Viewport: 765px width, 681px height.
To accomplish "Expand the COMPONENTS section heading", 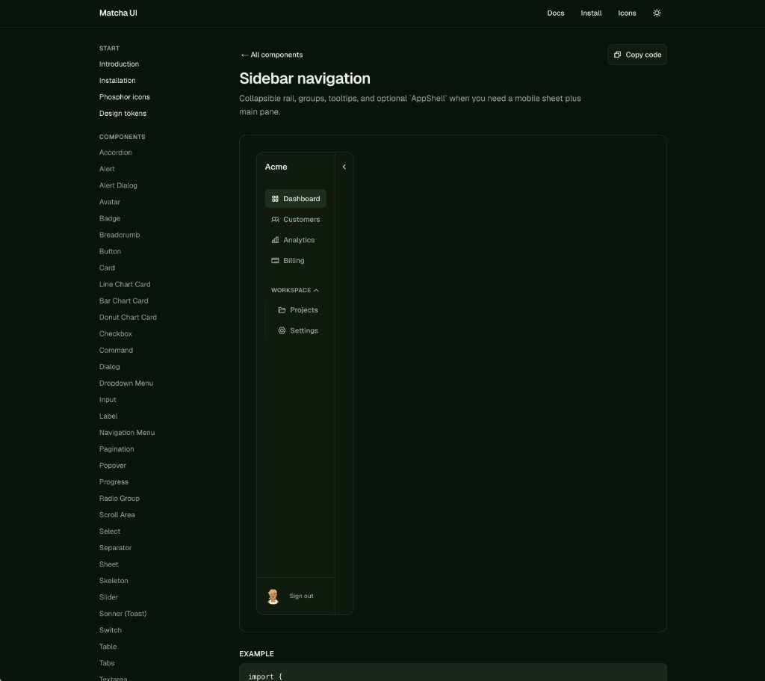I will (122, 137).
